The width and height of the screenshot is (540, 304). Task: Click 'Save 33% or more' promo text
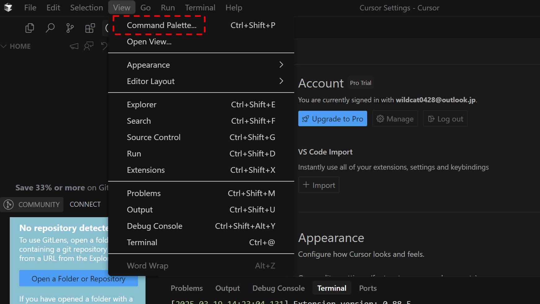[x=50, y=188]
